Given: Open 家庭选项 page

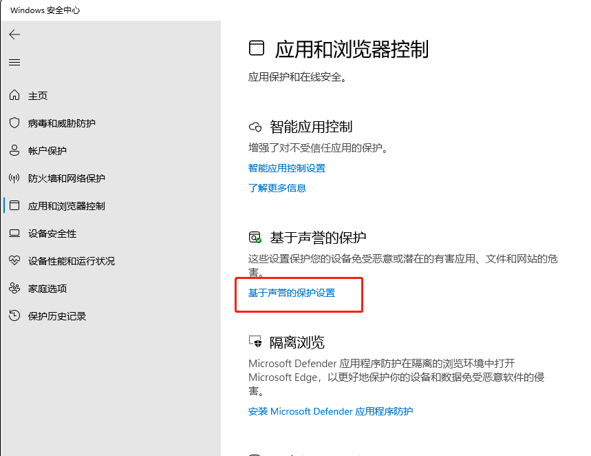Looking at the screenshot, I should coord(47,289).
